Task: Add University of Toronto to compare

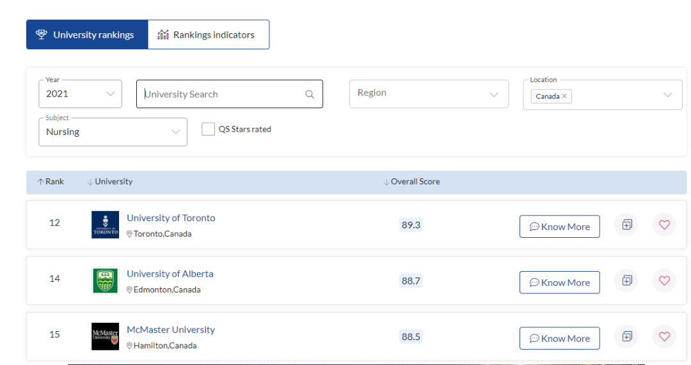Action: coord(626,225)
